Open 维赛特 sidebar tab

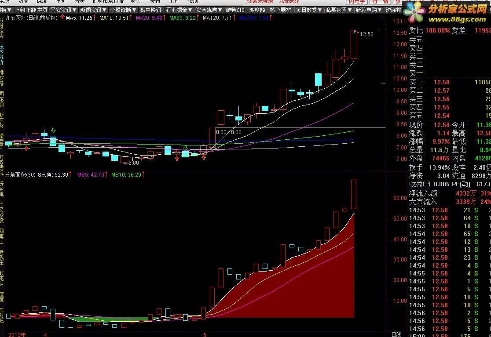(2, 78)
